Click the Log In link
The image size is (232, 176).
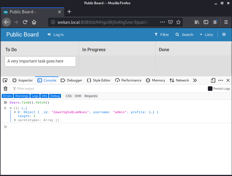tap(56, 35)
